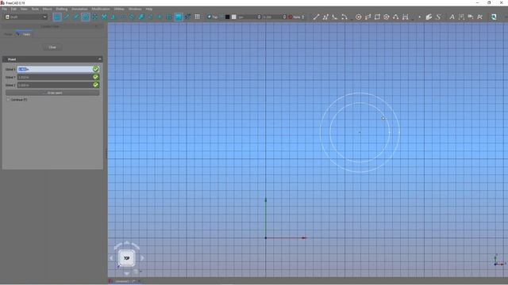The image size is (508, 285).
Task: Open the Help menu
Action: tap(148, 9)
